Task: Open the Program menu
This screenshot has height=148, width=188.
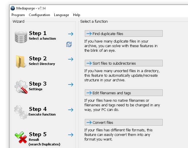Action: [18, 15]
